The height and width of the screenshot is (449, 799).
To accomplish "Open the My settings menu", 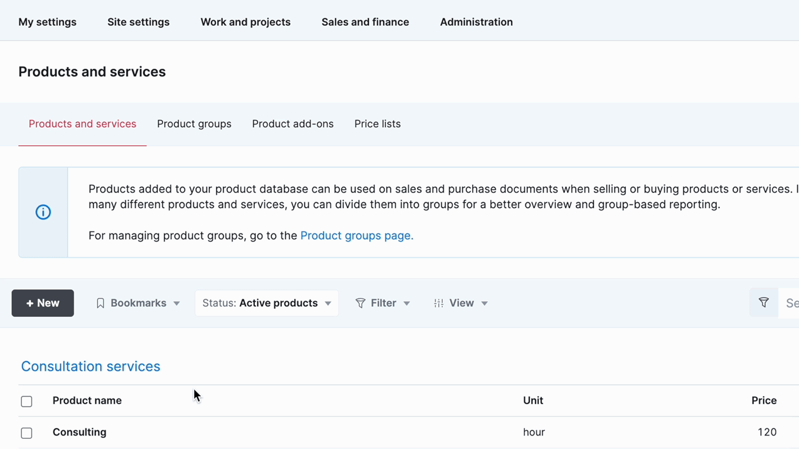I will click(x=47, y=22).
